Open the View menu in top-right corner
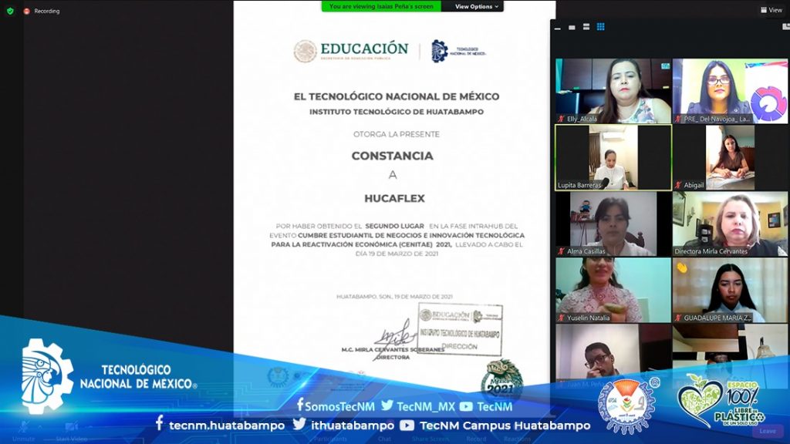This screenshot has width=790, height=444. point(771,9)
